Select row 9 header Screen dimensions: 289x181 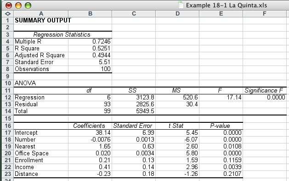(7, 76)
